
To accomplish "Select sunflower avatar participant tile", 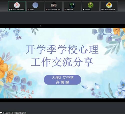I will point(109,5).
